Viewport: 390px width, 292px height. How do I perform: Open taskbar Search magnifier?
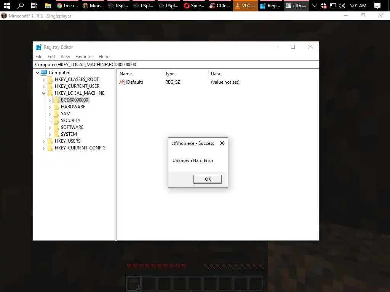pos(21,5)
